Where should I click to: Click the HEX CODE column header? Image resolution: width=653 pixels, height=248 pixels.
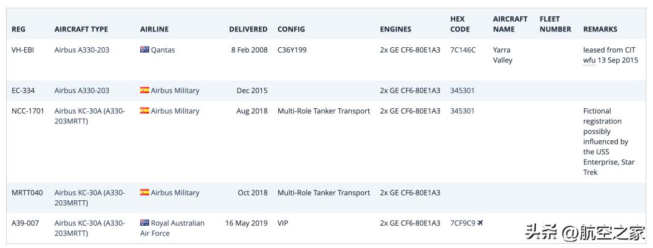[460, 24]
